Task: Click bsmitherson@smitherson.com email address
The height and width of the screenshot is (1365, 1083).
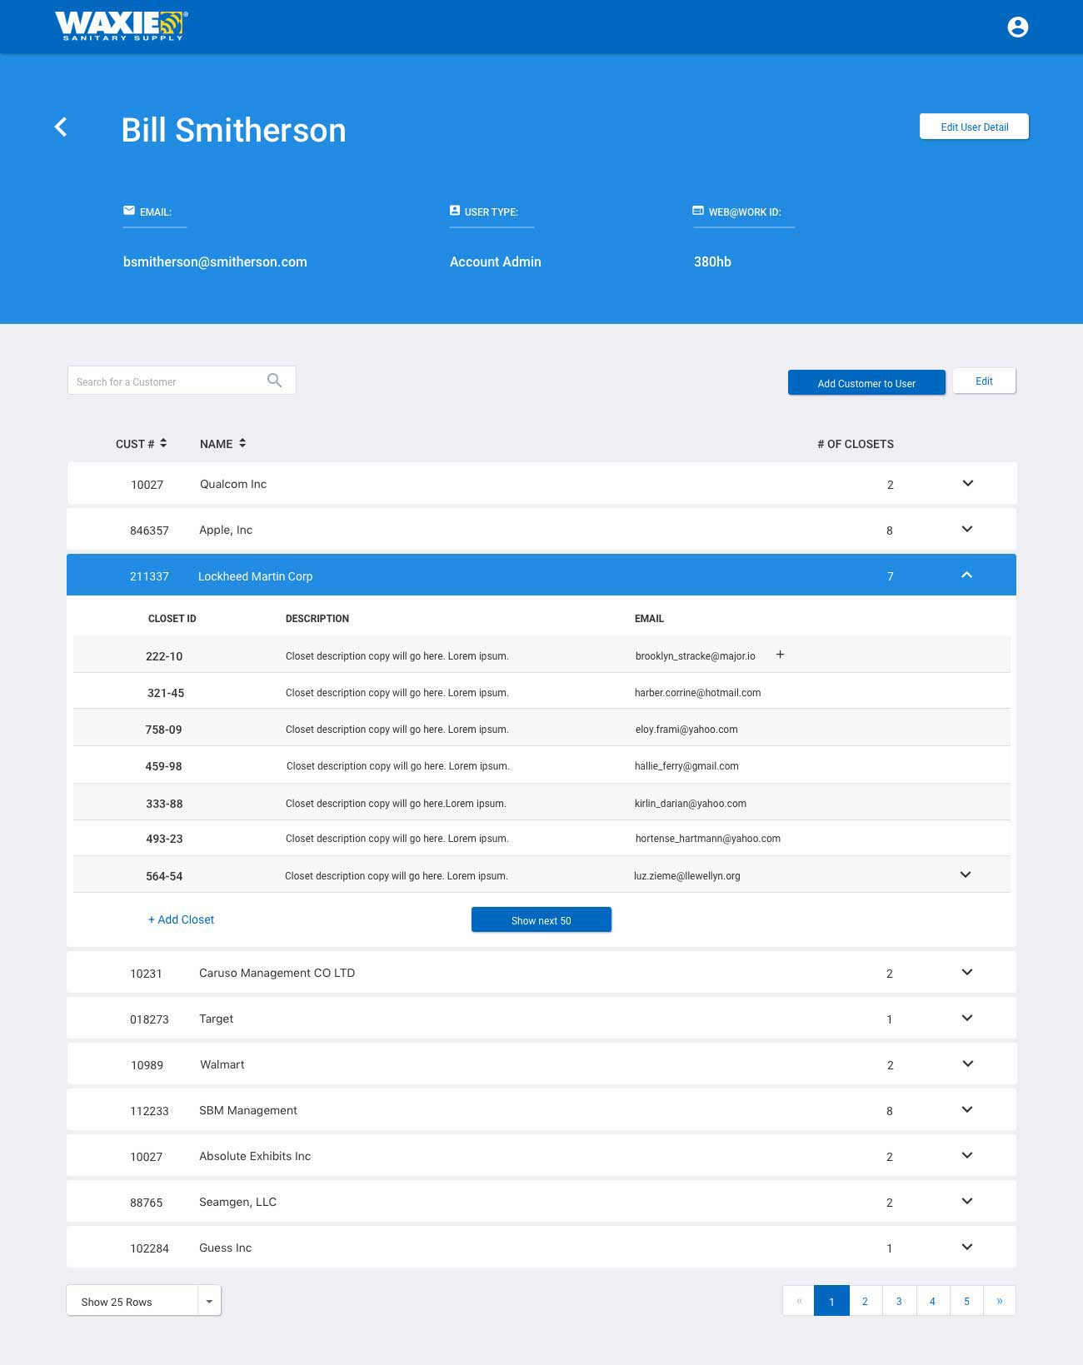Action: point(215,262)
